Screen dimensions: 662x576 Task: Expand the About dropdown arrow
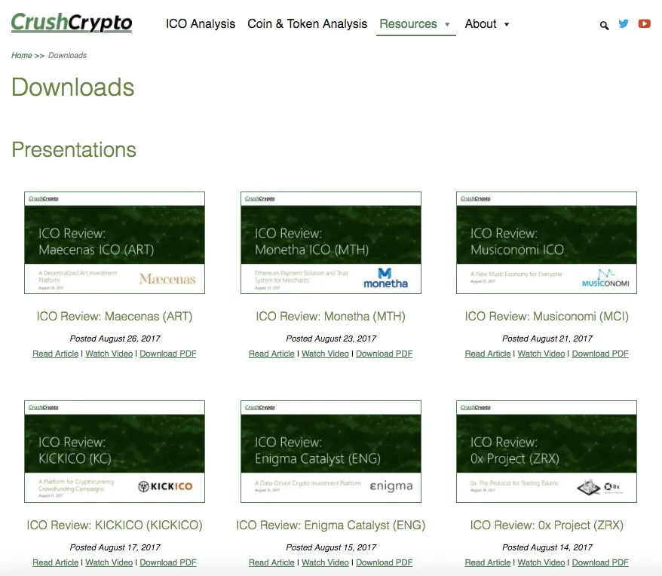click(x=507, y=24)
